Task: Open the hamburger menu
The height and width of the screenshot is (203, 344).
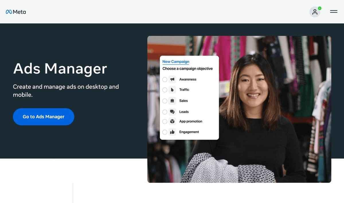Action: click(x=334, y=12)
